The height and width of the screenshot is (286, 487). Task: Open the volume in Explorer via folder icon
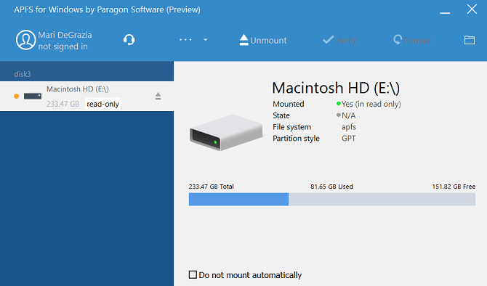pos(470,40)
